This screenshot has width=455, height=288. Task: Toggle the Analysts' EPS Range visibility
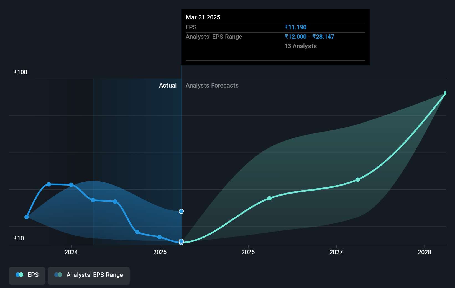pyautogui.click(x=88, y=275)
